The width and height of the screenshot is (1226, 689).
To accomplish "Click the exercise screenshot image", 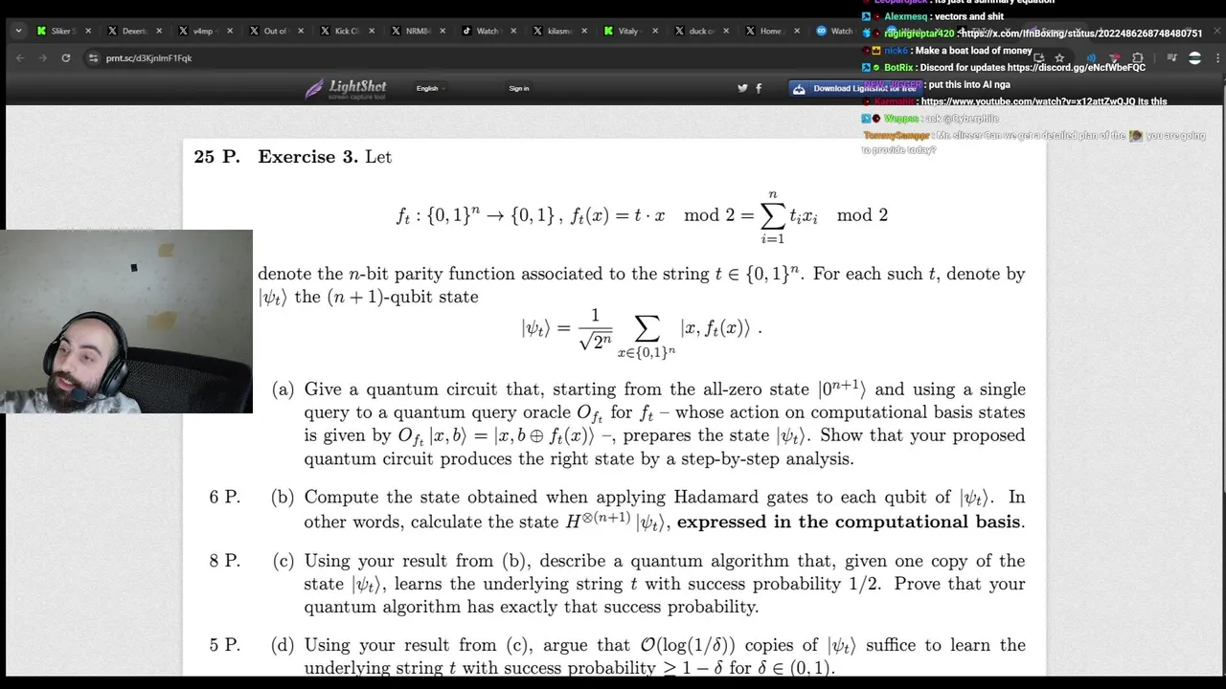I will coord(614,408).
